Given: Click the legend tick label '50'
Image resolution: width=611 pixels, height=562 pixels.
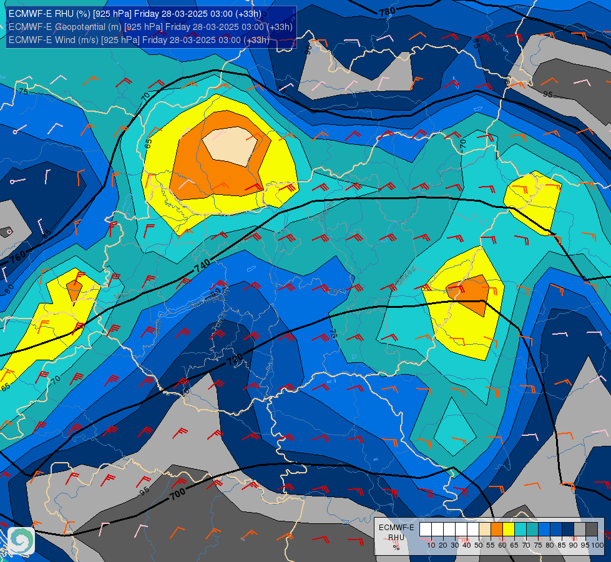Looking at the screenshot, I should click(479, 545).
